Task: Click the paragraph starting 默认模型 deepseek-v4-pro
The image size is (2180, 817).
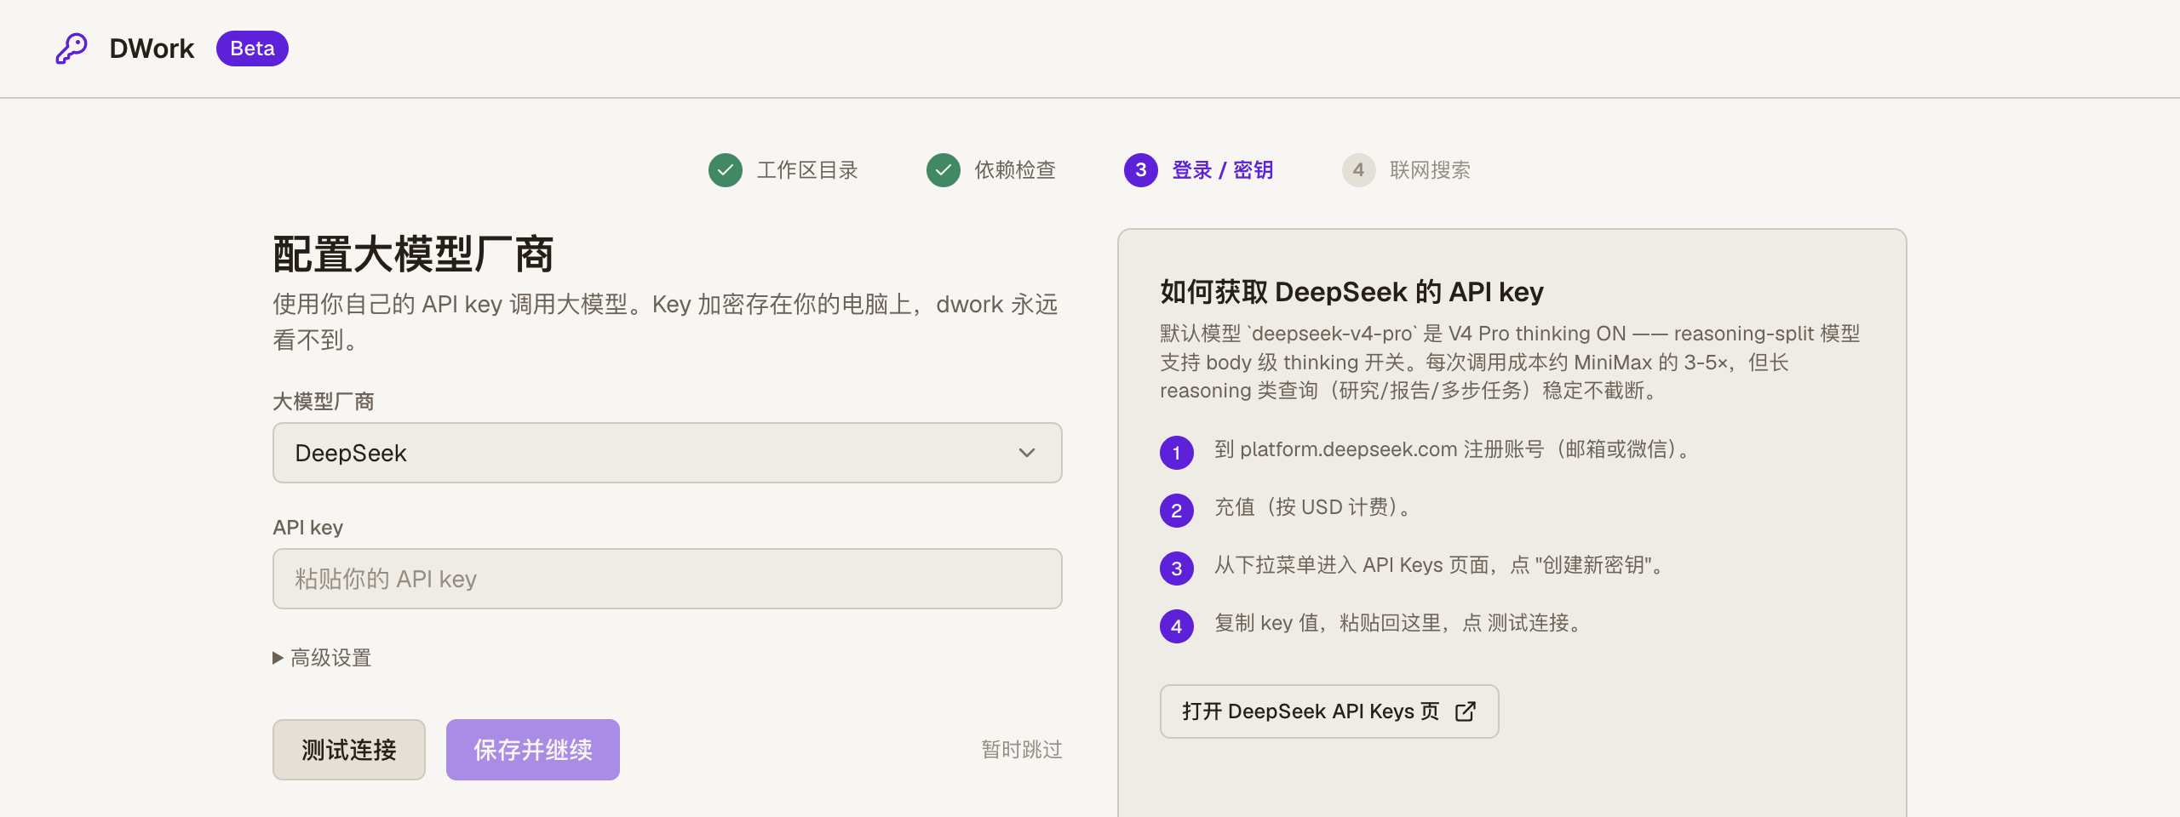Action: pos(1510,362)
